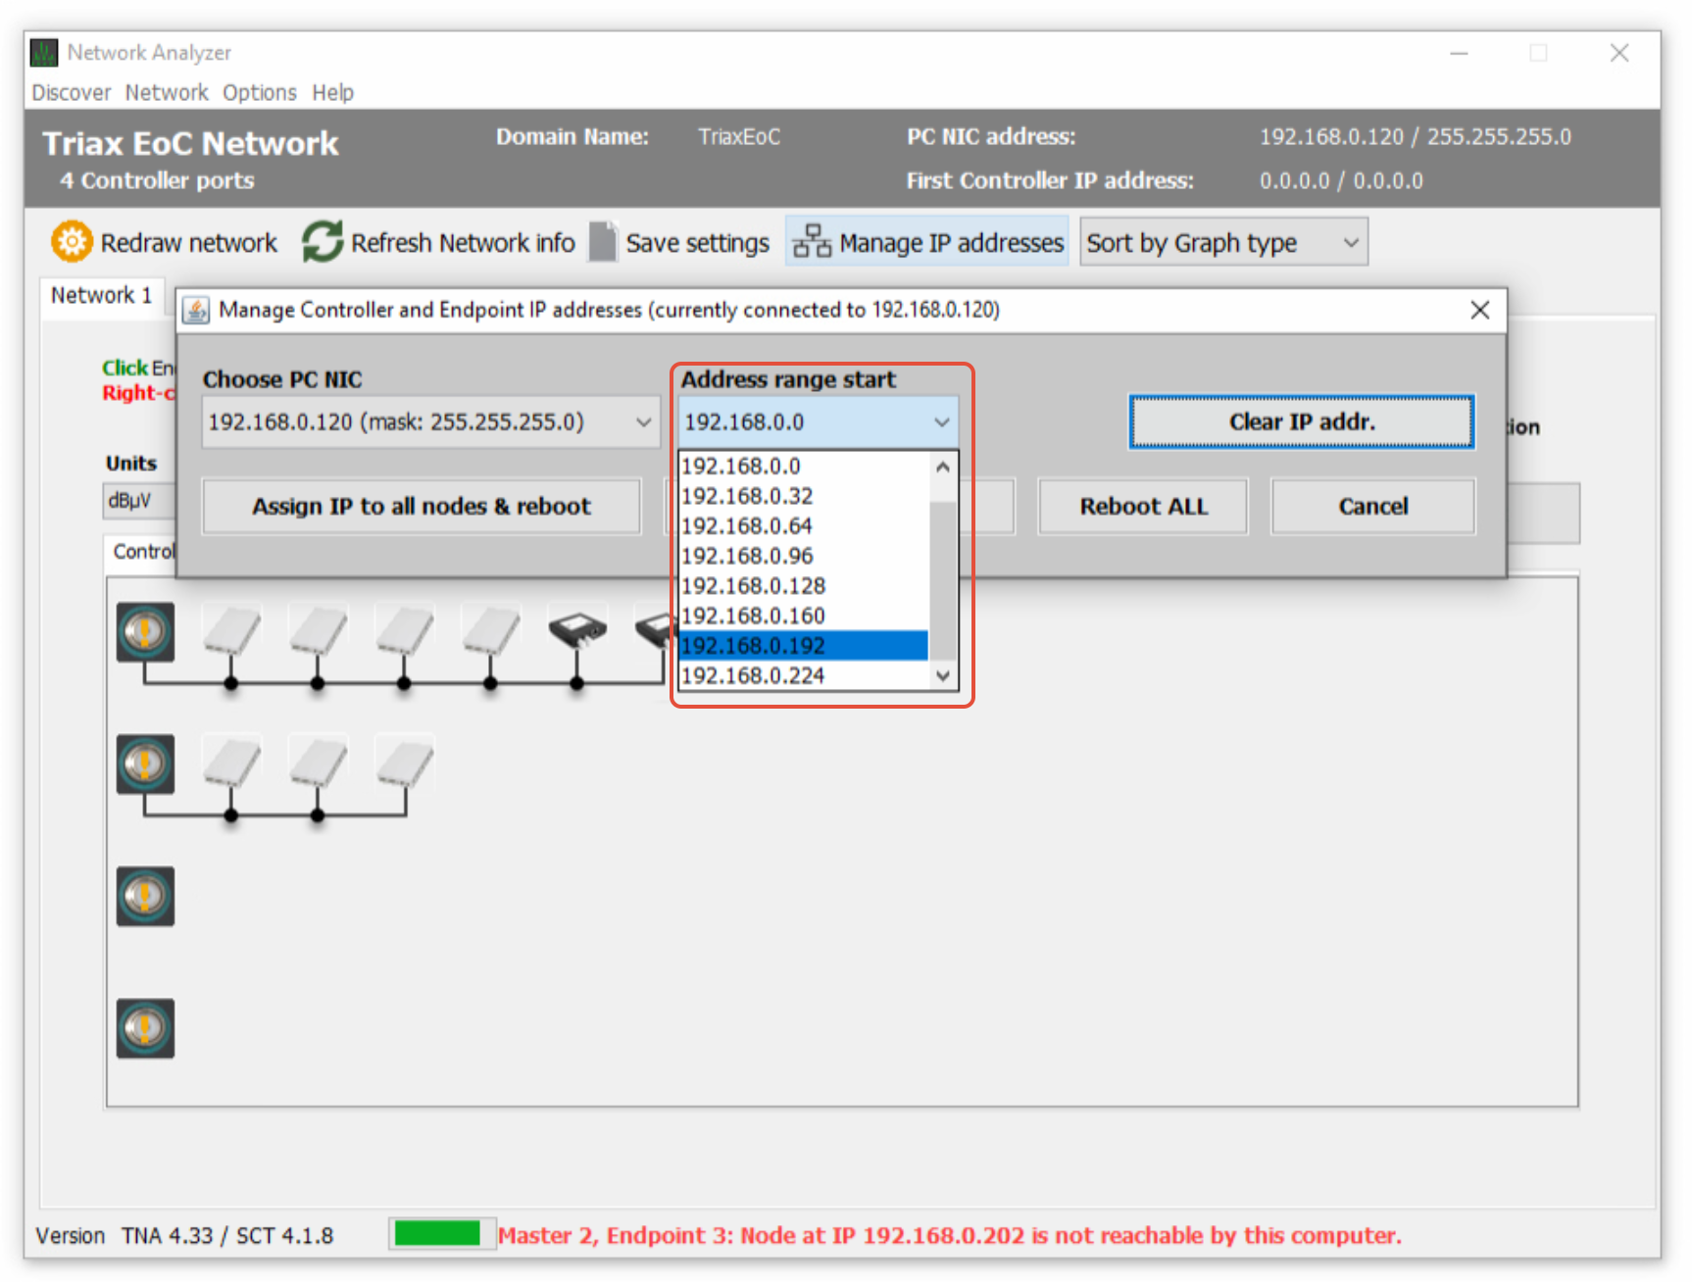This screenshot has height=1282, width=1692.
Task: Click the address list scrollbar thumb
Action: click(943, 580)
